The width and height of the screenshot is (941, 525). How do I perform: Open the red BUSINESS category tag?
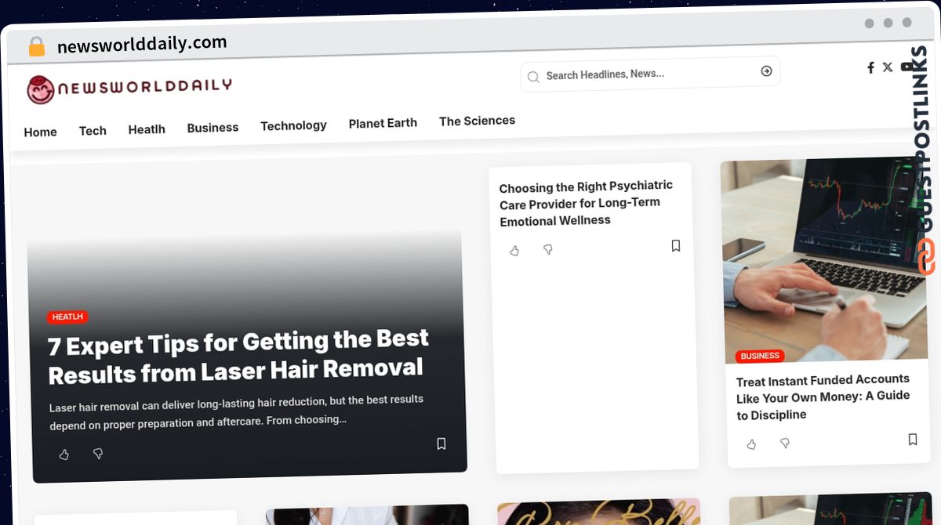[x=760, y=356]
